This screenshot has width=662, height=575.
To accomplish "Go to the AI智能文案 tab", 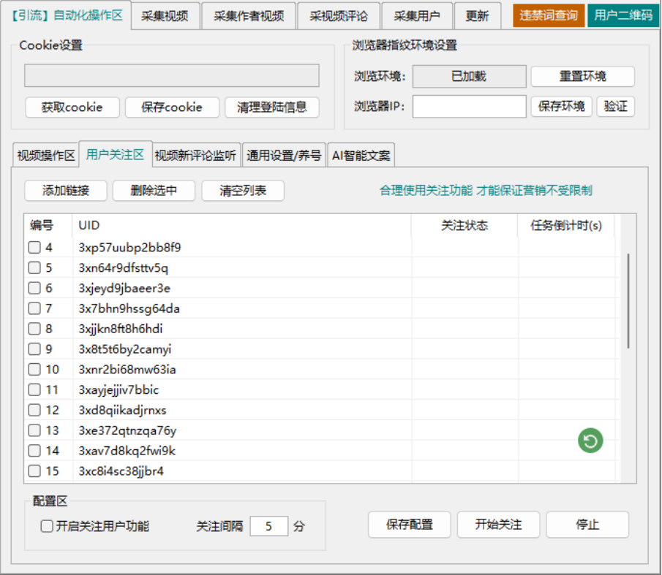I will 361,155.
